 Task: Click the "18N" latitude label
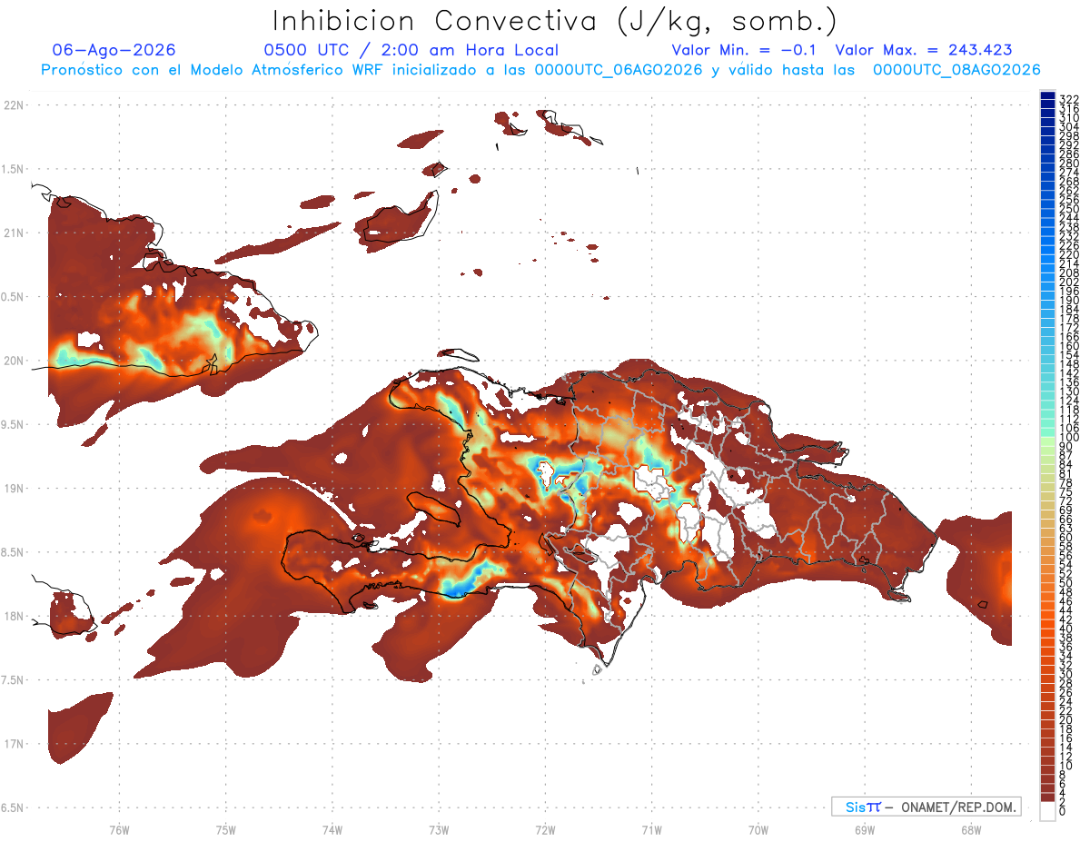[14, 616]
